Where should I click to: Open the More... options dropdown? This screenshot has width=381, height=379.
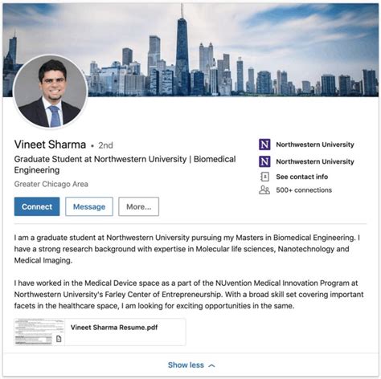138,206
